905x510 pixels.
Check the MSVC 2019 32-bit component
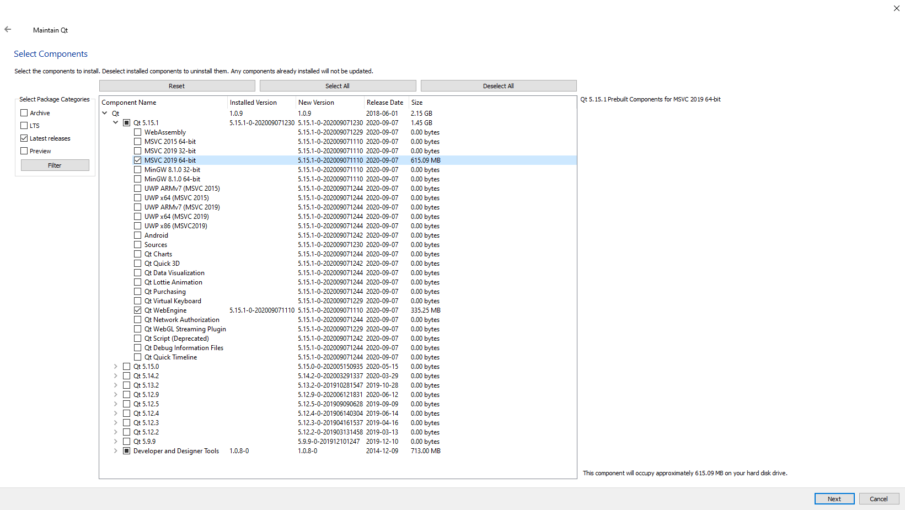[138, 151]
